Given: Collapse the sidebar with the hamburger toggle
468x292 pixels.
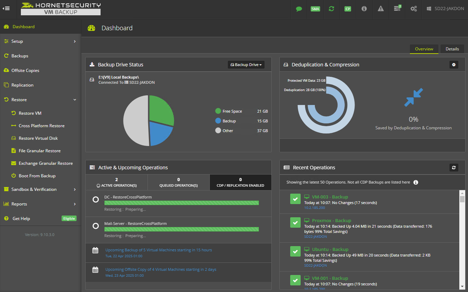Looking at the screenshot, I should [6, 8].
